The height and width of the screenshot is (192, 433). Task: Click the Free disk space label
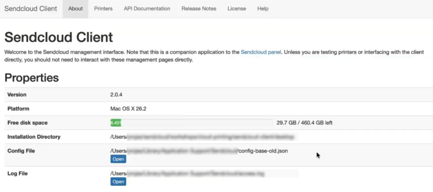point(27,123)
